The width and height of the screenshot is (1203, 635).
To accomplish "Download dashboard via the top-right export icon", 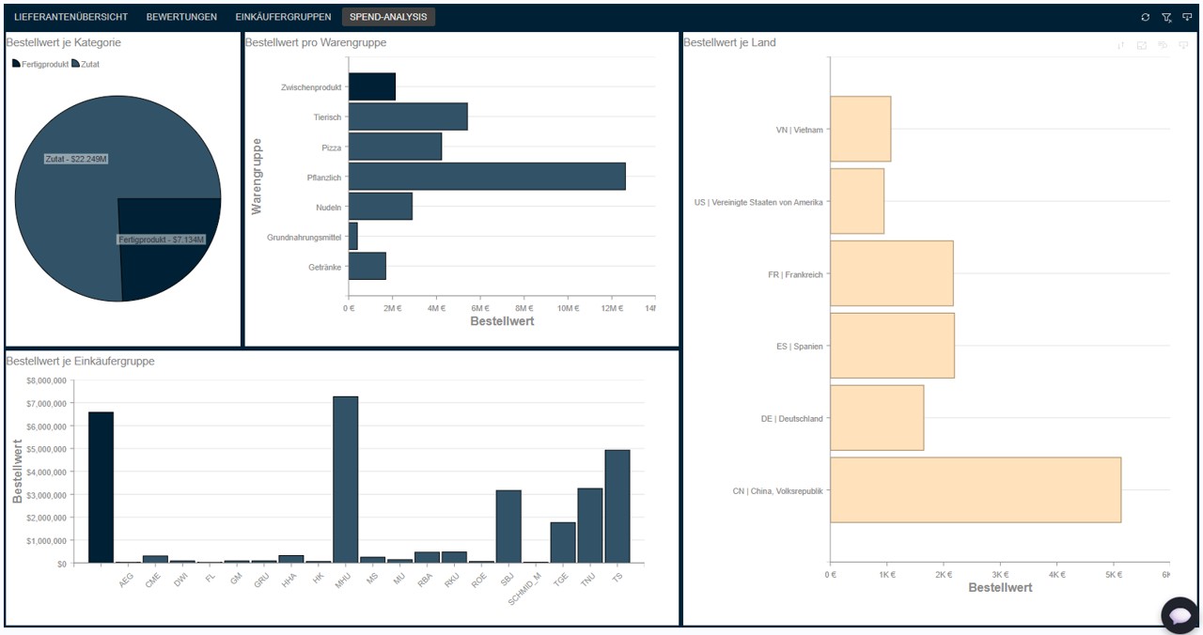I will click(x=1187, y=17).
